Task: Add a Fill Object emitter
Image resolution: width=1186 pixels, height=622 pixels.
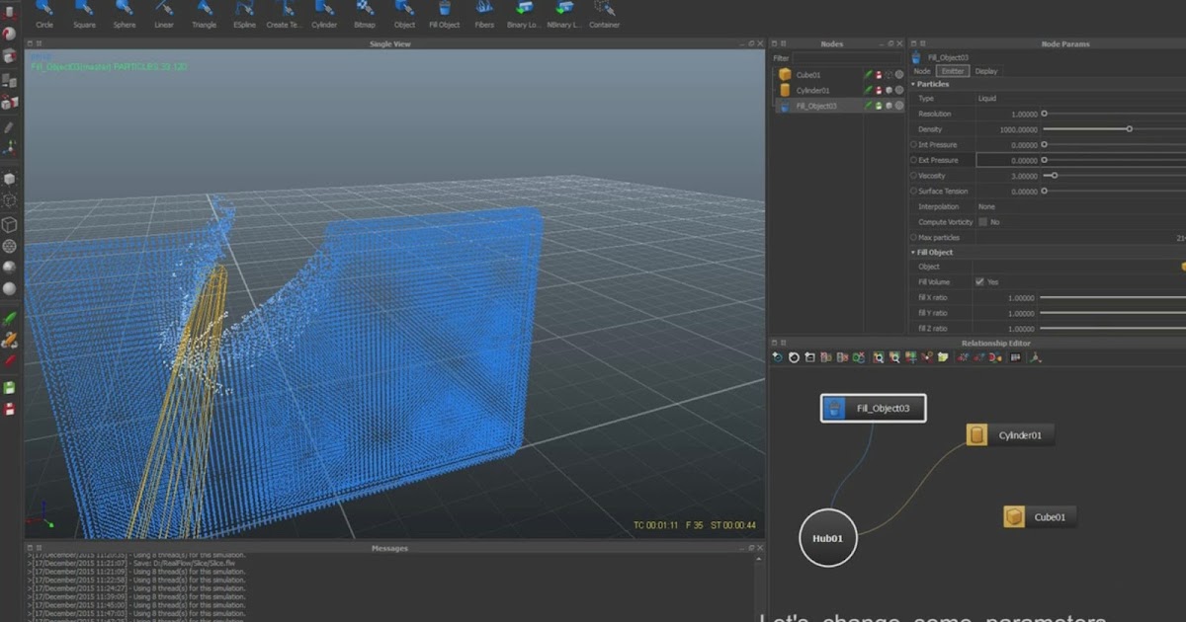Action: click(x=445, y=14)
